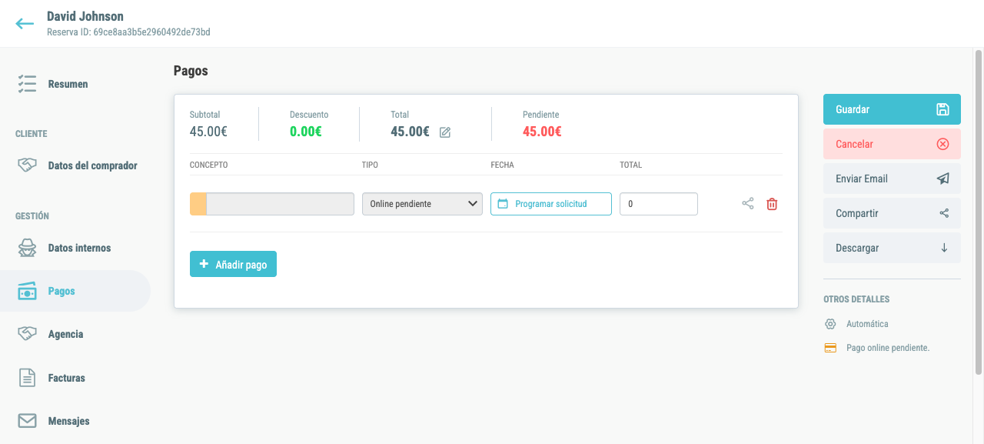
Task: Click the down arrow icon on Descargar
Action: click(x=944, y=248)
